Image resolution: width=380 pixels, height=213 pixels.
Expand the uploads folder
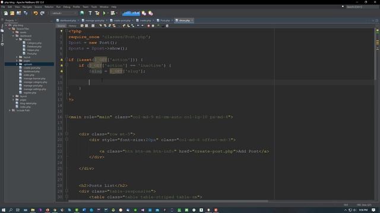(x=17, y=64)
